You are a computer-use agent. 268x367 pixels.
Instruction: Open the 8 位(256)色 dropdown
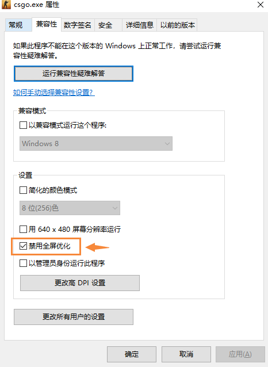[x=70, y=208]
